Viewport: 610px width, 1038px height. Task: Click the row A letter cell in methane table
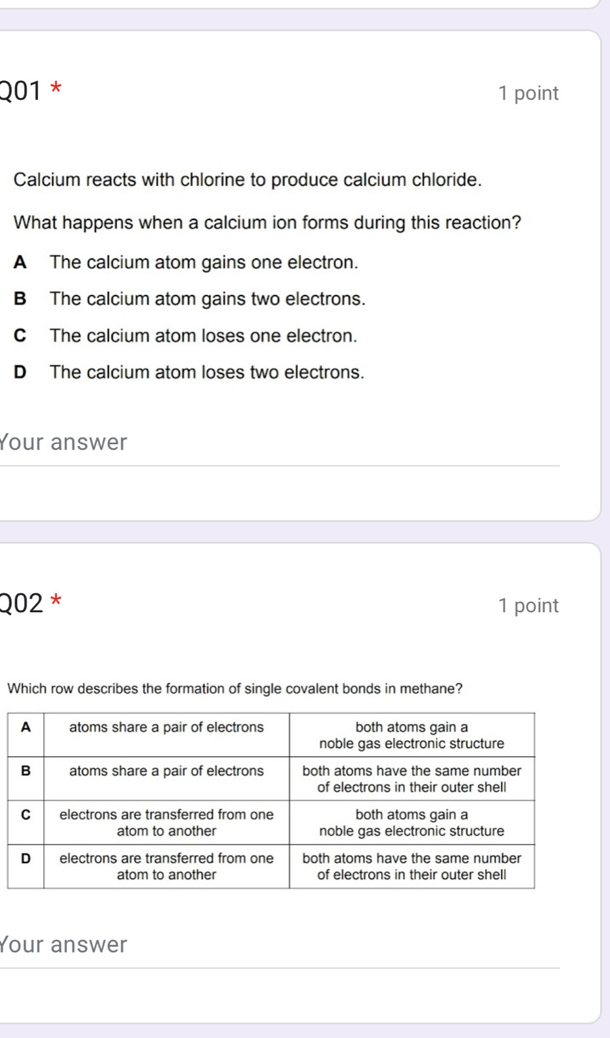(26, 734)
